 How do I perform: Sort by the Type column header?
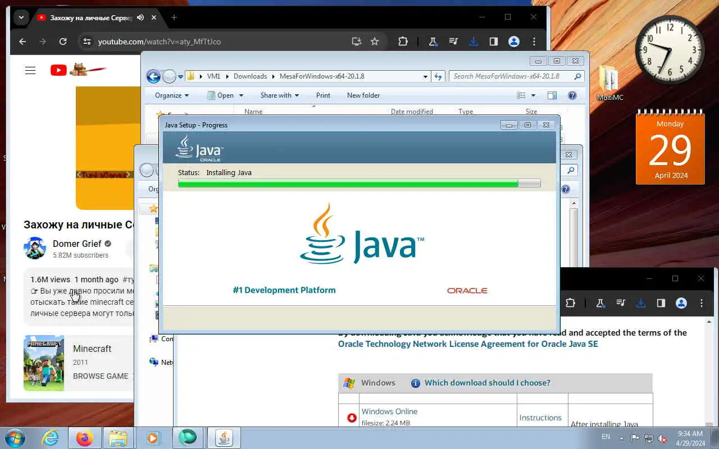466,111
